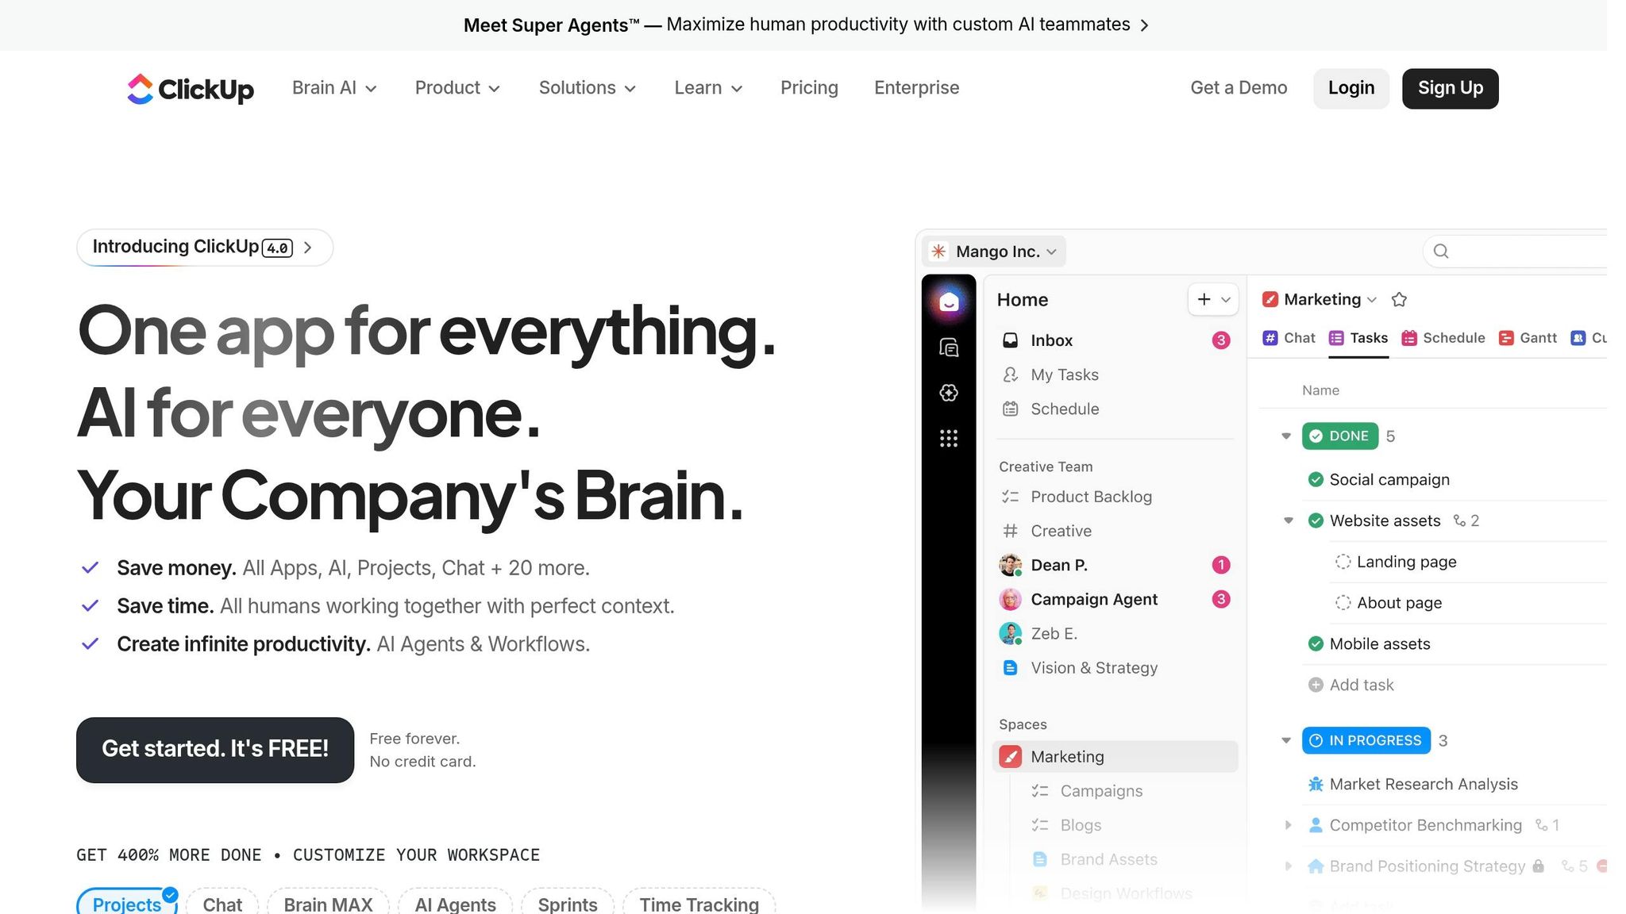
Task: Click the Campaign Agent avatar
Action: 1011,599
